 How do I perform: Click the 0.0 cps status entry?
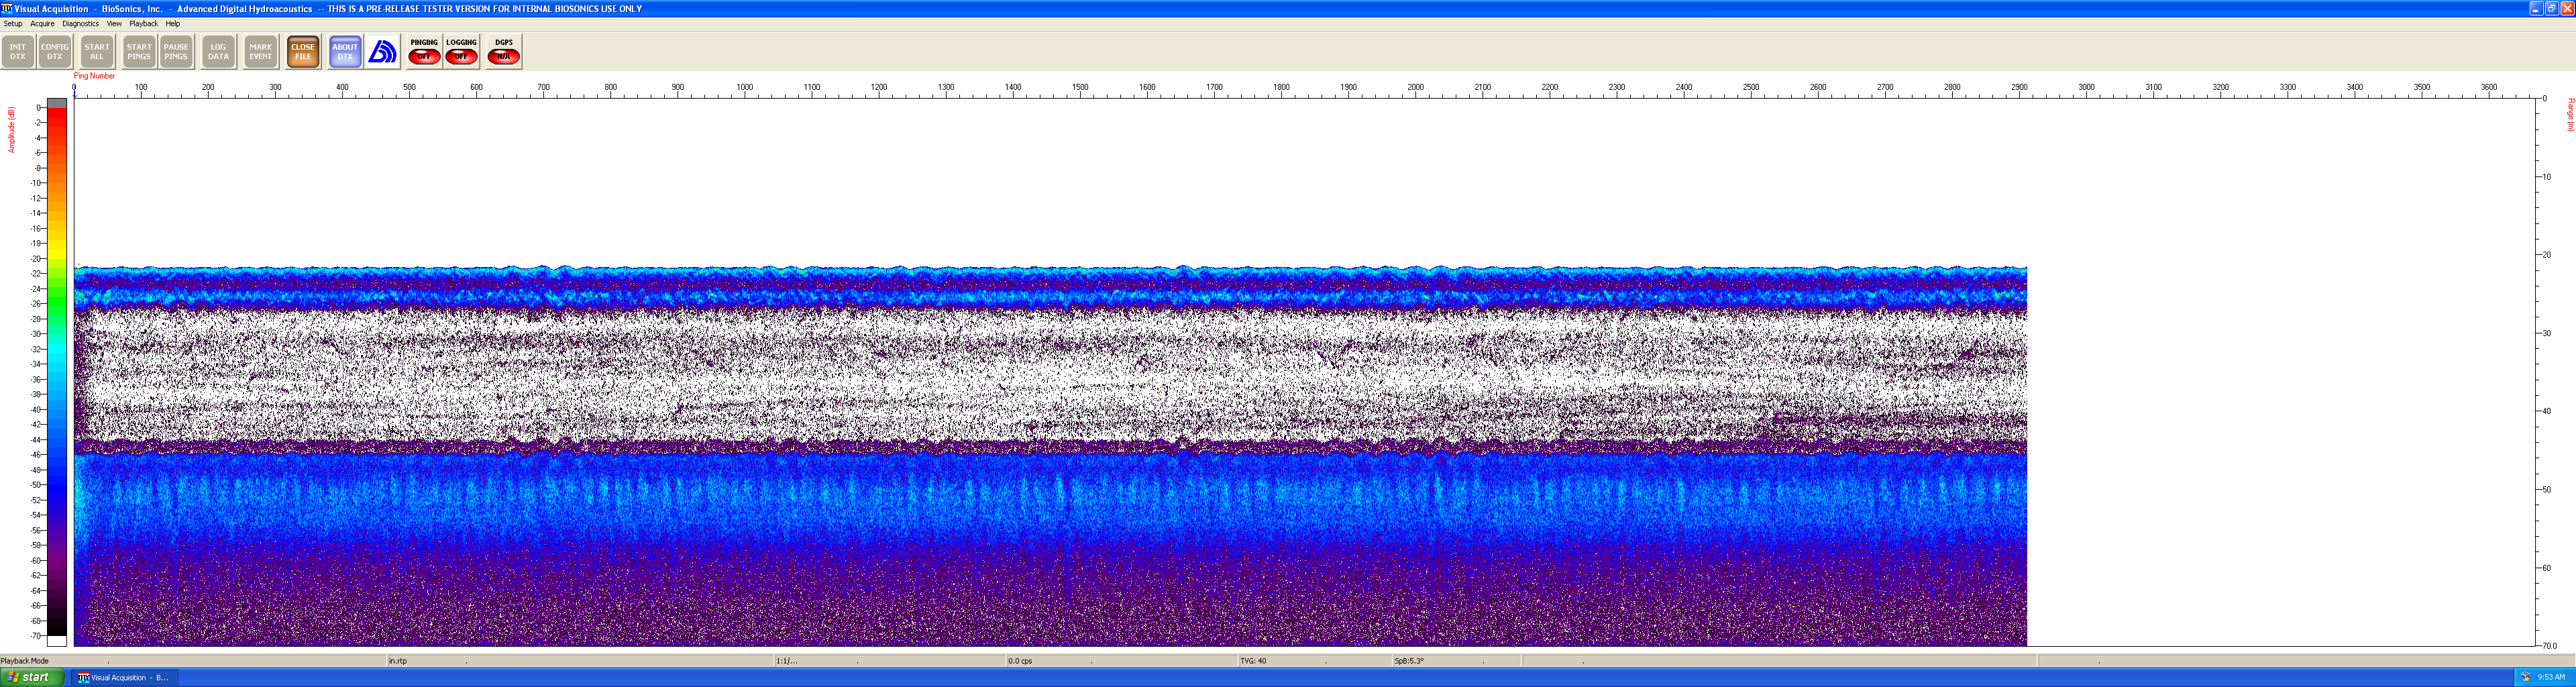(x=1020, y=661)
